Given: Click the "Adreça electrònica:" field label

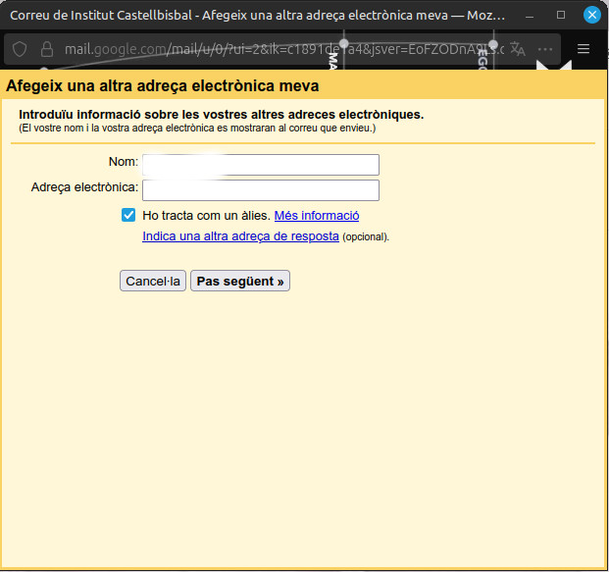Looking at the screenshot, I should click(84, 186).
